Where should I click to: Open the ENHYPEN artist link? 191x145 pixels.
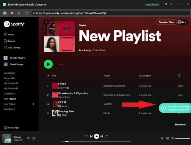(x=64, y=88)
